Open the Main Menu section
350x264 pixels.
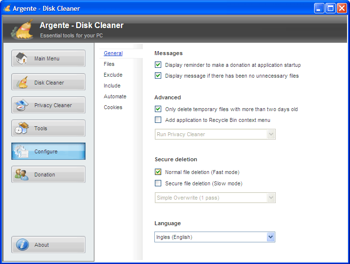click(x=49, y=59)
